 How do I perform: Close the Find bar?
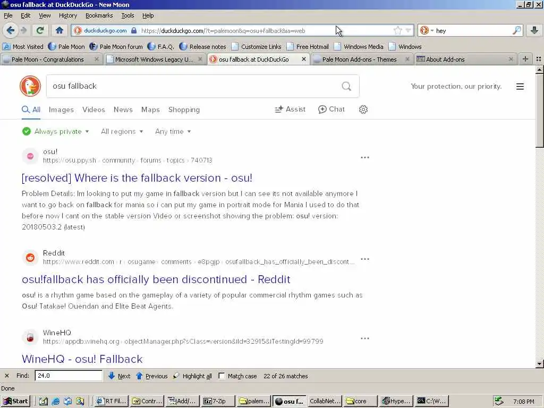6,376
